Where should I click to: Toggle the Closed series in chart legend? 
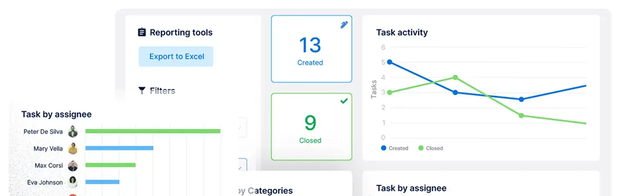tap(430, 148)
